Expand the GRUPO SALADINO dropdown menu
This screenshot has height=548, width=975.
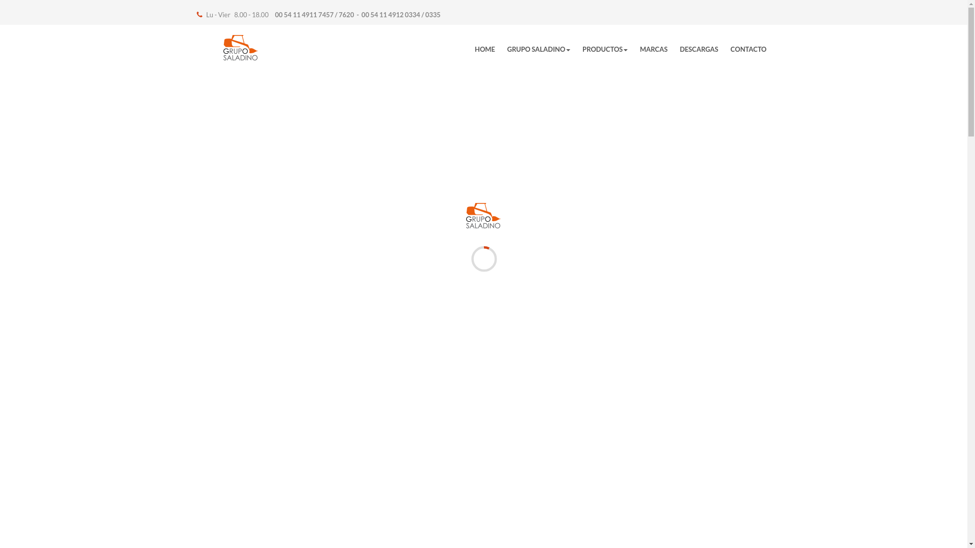(x=538, y=49)
